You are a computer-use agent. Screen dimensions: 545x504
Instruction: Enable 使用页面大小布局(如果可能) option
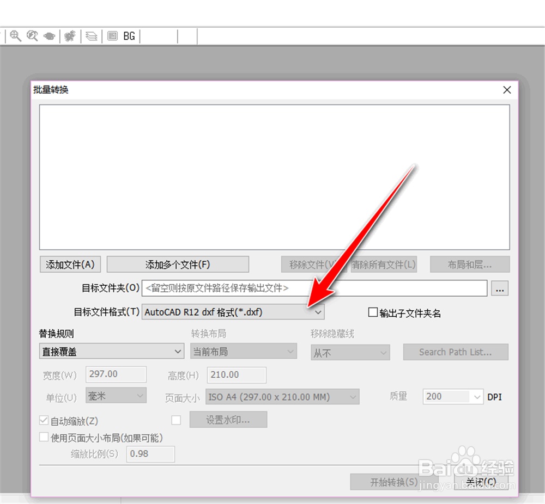pyautogui.click(x=44, y=437)
